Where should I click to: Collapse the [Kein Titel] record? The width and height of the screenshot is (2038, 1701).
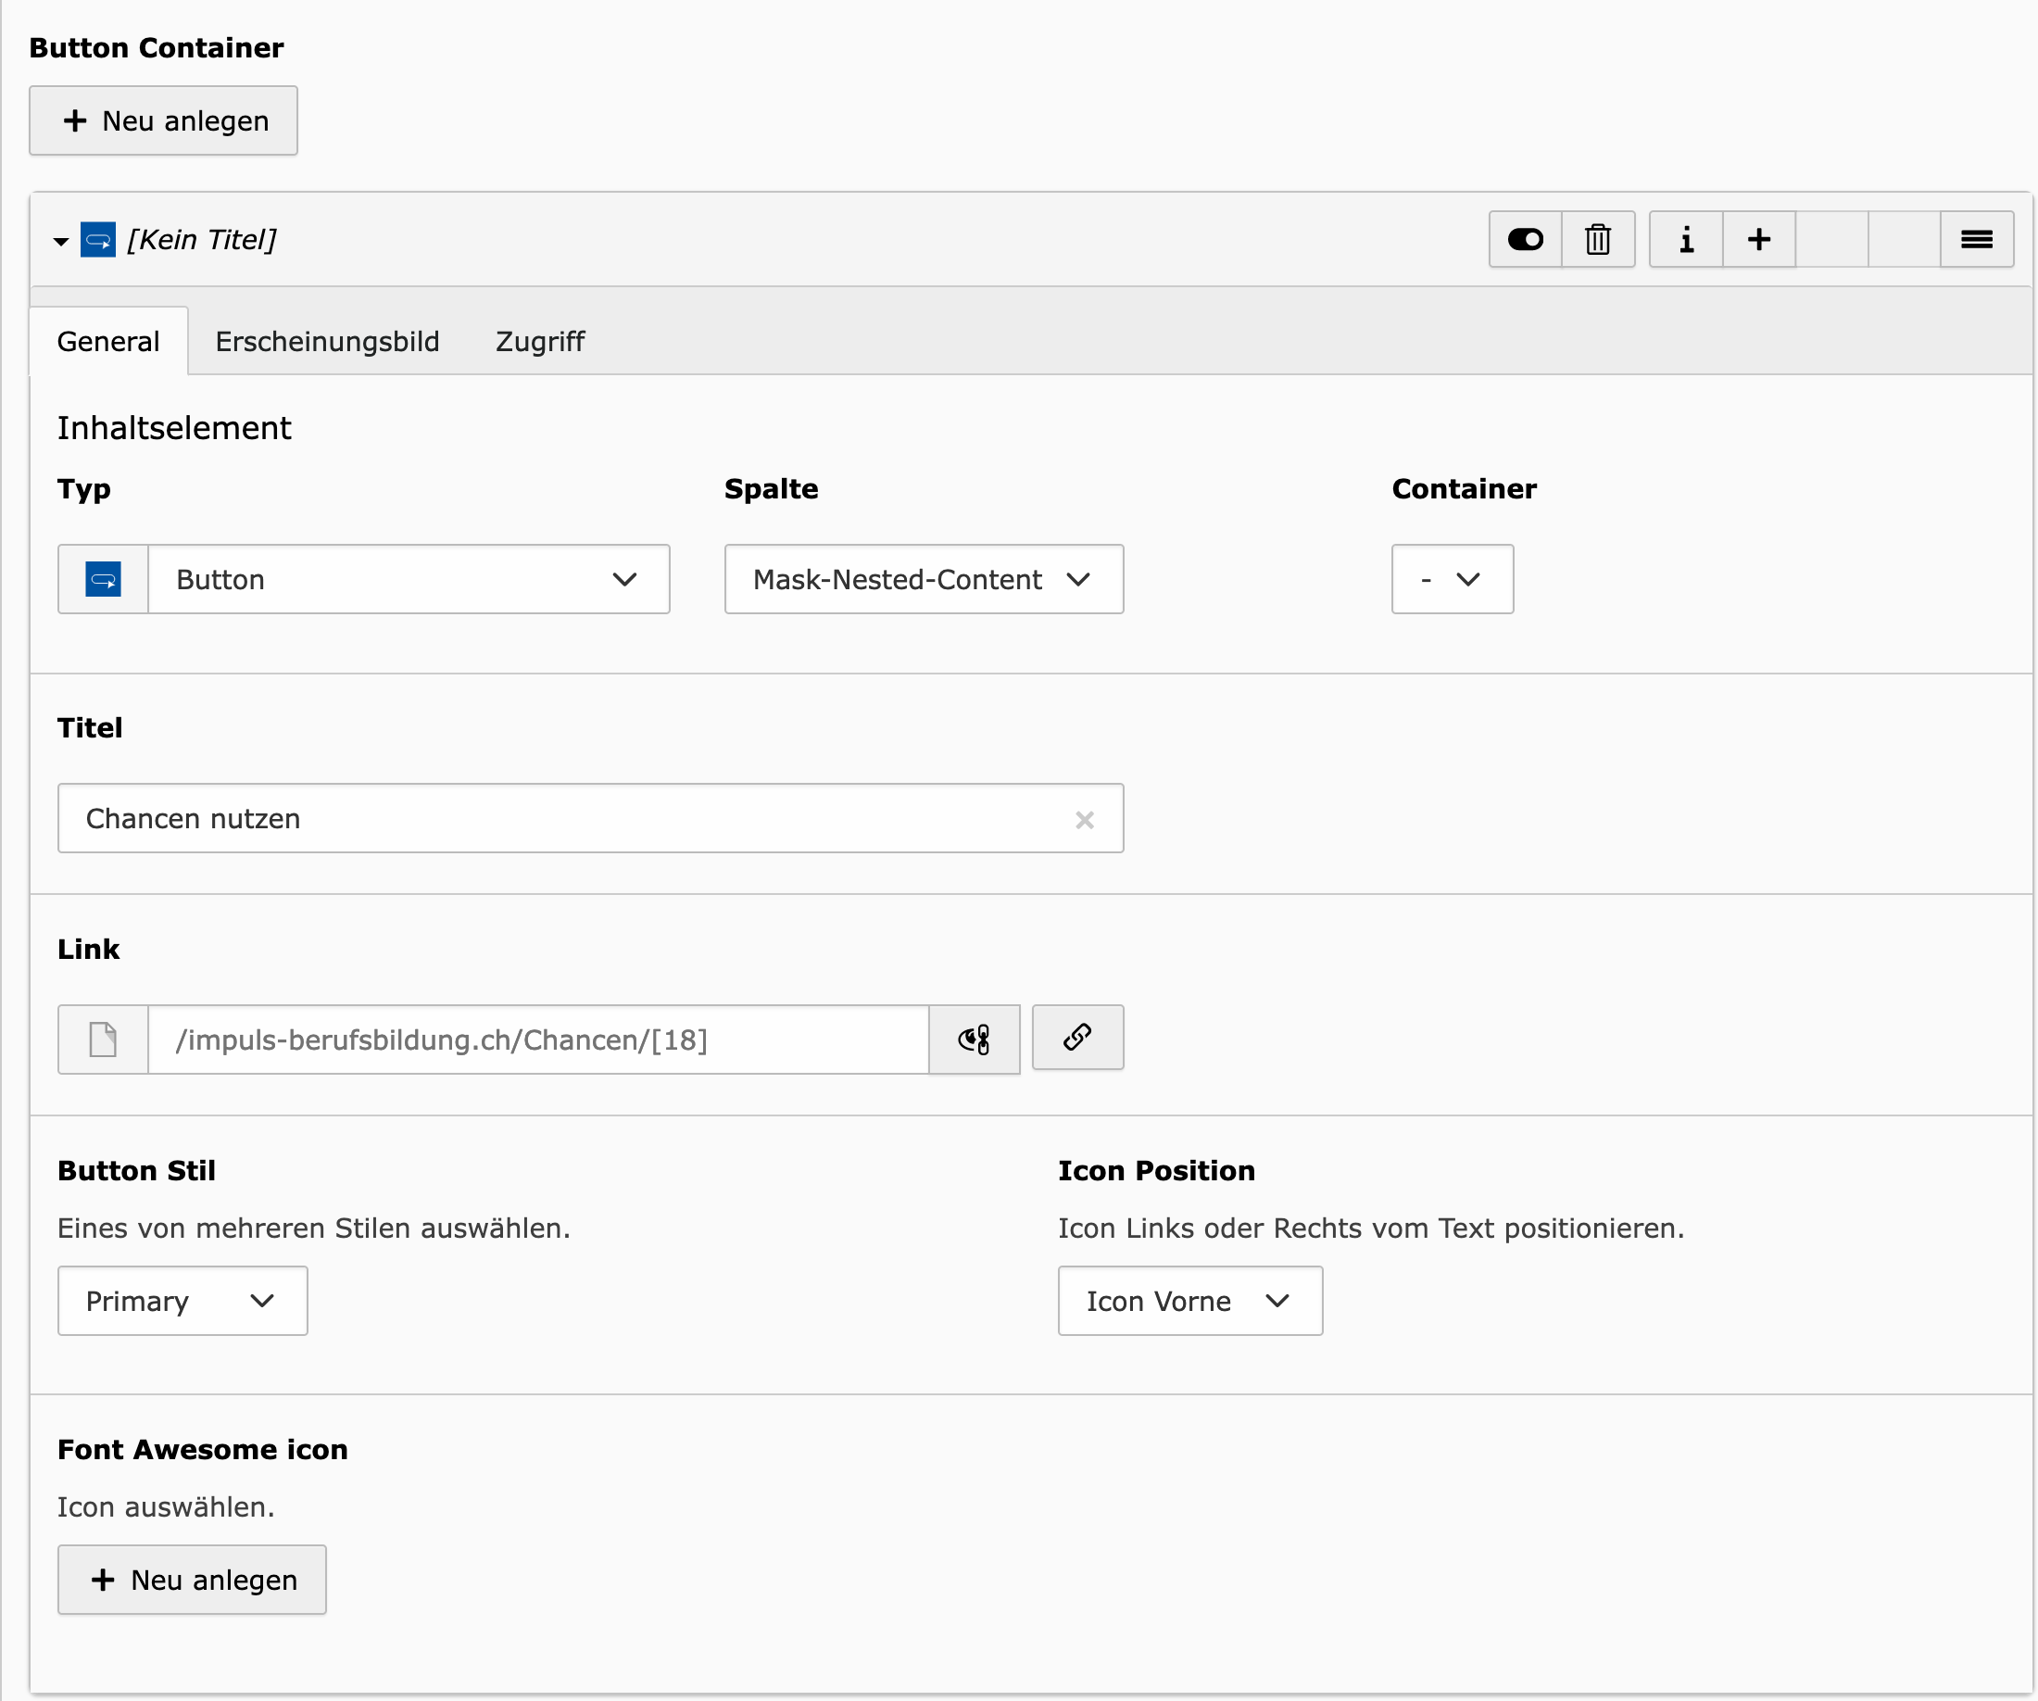(61, 241)
